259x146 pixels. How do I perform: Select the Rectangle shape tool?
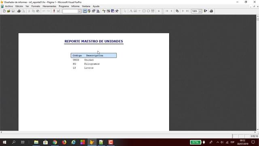(144, 11)
